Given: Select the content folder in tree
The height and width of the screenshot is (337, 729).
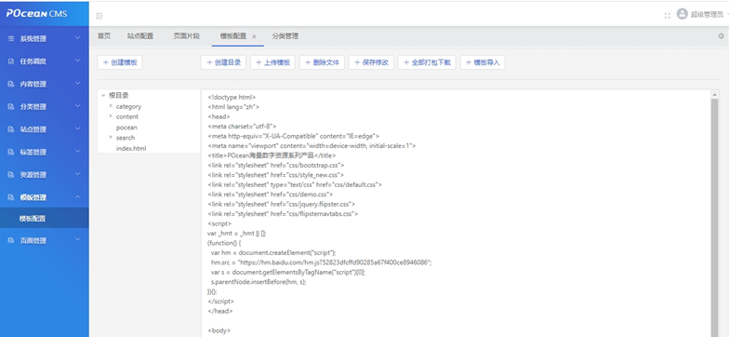Looking at the screenshot, I should coord(126,116).
